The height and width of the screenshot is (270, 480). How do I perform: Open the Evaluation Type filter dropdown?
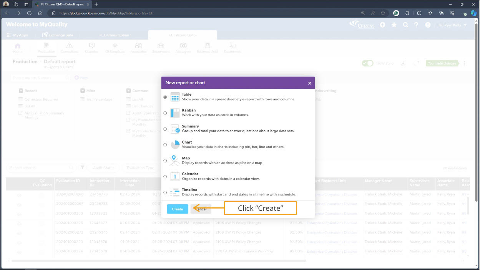[x=140, y=167]
